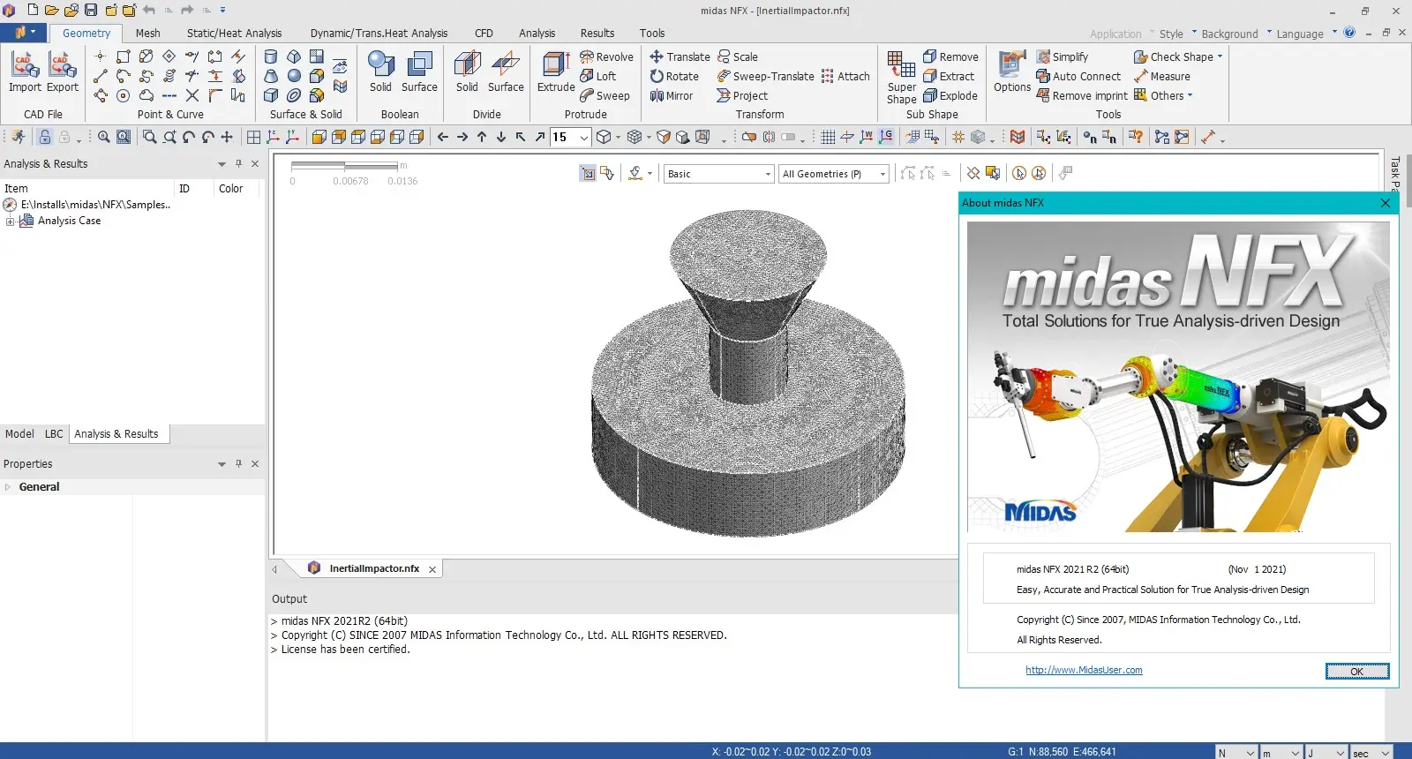Open the Tools ribbon tab
The width and height of the screenshot is (1412, 759).
[x=652, y=34]
